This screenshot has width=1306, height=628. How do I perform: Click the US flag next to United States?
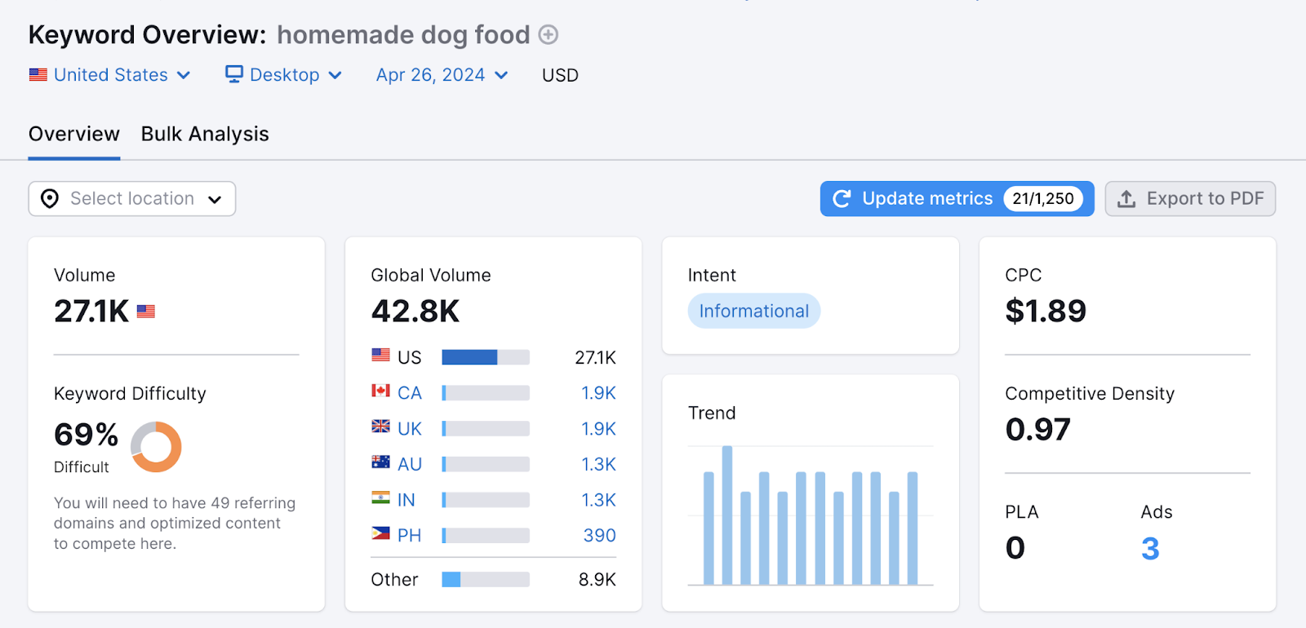pos(37,74)
